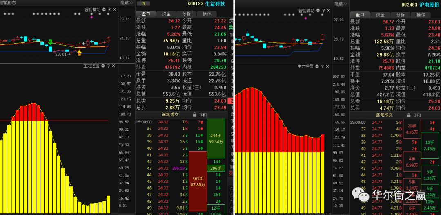441x215 pixels.
Task: Show 主力控盘 help in 生益科技 panel
Action: click(108, 66)
